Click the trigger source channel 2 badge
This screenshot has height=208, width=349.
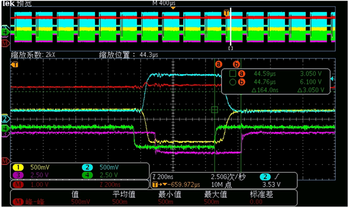[x=265, y=177]
